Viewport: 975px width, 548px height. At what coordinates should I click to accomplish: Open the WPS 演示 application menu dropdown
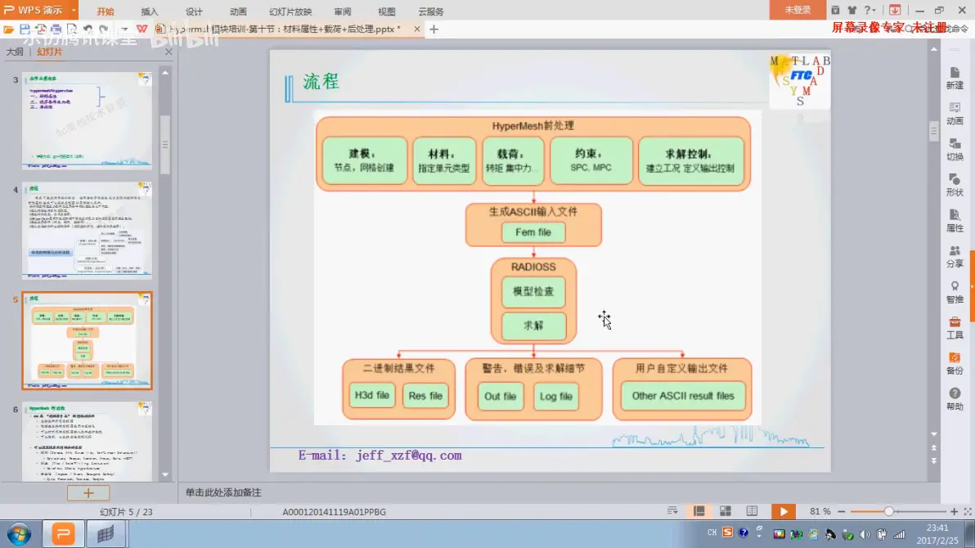point(74,10)
